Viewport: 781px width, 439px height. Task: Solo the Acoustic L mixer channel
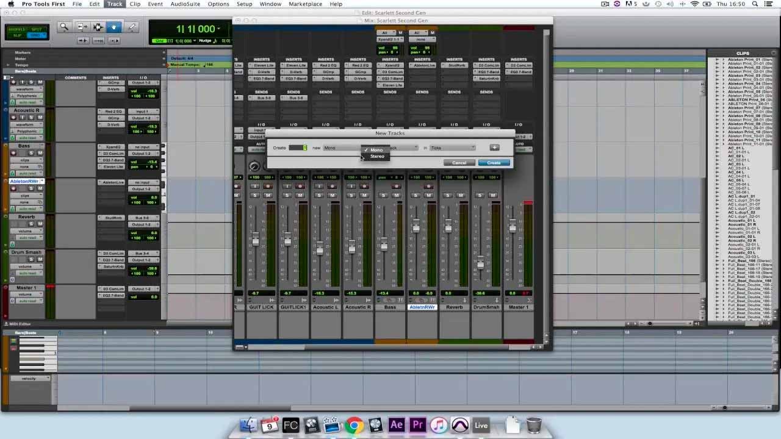(319, 195)
